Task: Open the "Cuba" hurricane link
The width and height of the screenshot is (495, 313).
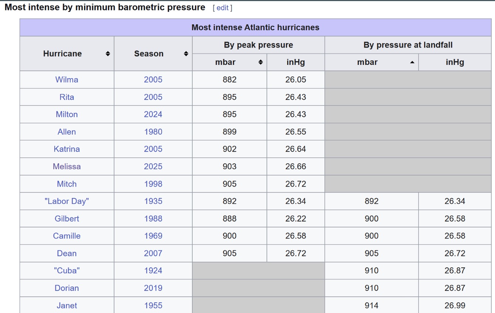Action: click(x=67, y=271)
